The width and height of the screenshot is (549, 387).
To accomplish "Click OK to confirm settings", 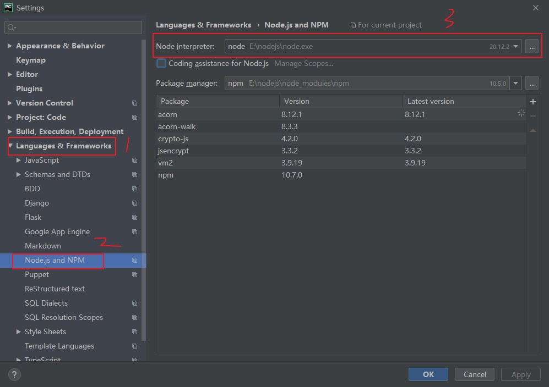I will tap(428, 374).
